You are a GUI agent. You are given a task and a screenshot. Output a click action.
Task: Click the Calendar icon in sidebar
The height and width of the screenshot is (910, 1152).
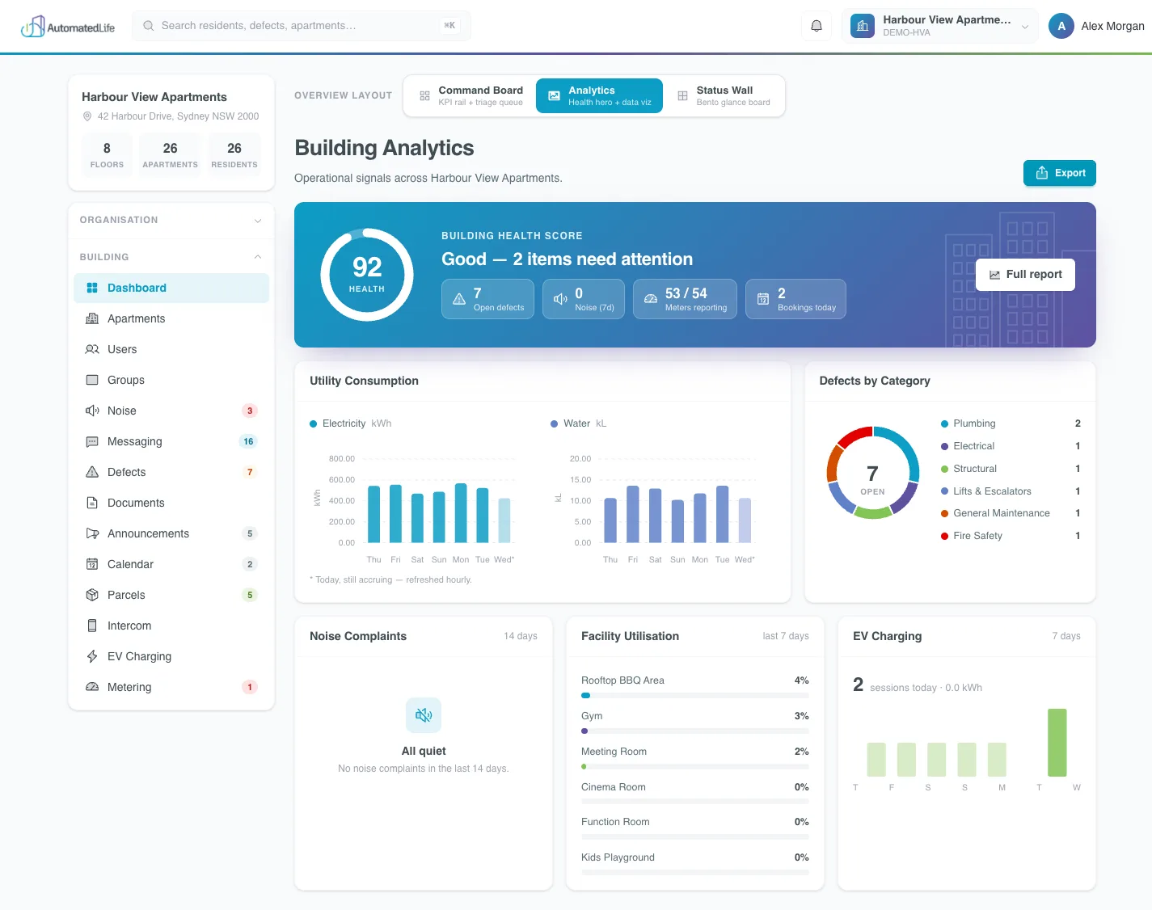(x=92, y=564)
